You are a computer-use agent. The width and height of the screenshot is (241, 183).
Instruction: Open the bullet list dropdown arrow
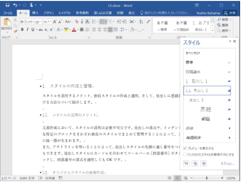[x=98, y=22]
